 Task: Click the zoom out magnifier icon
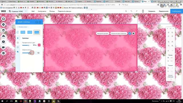tap(126, 11)
